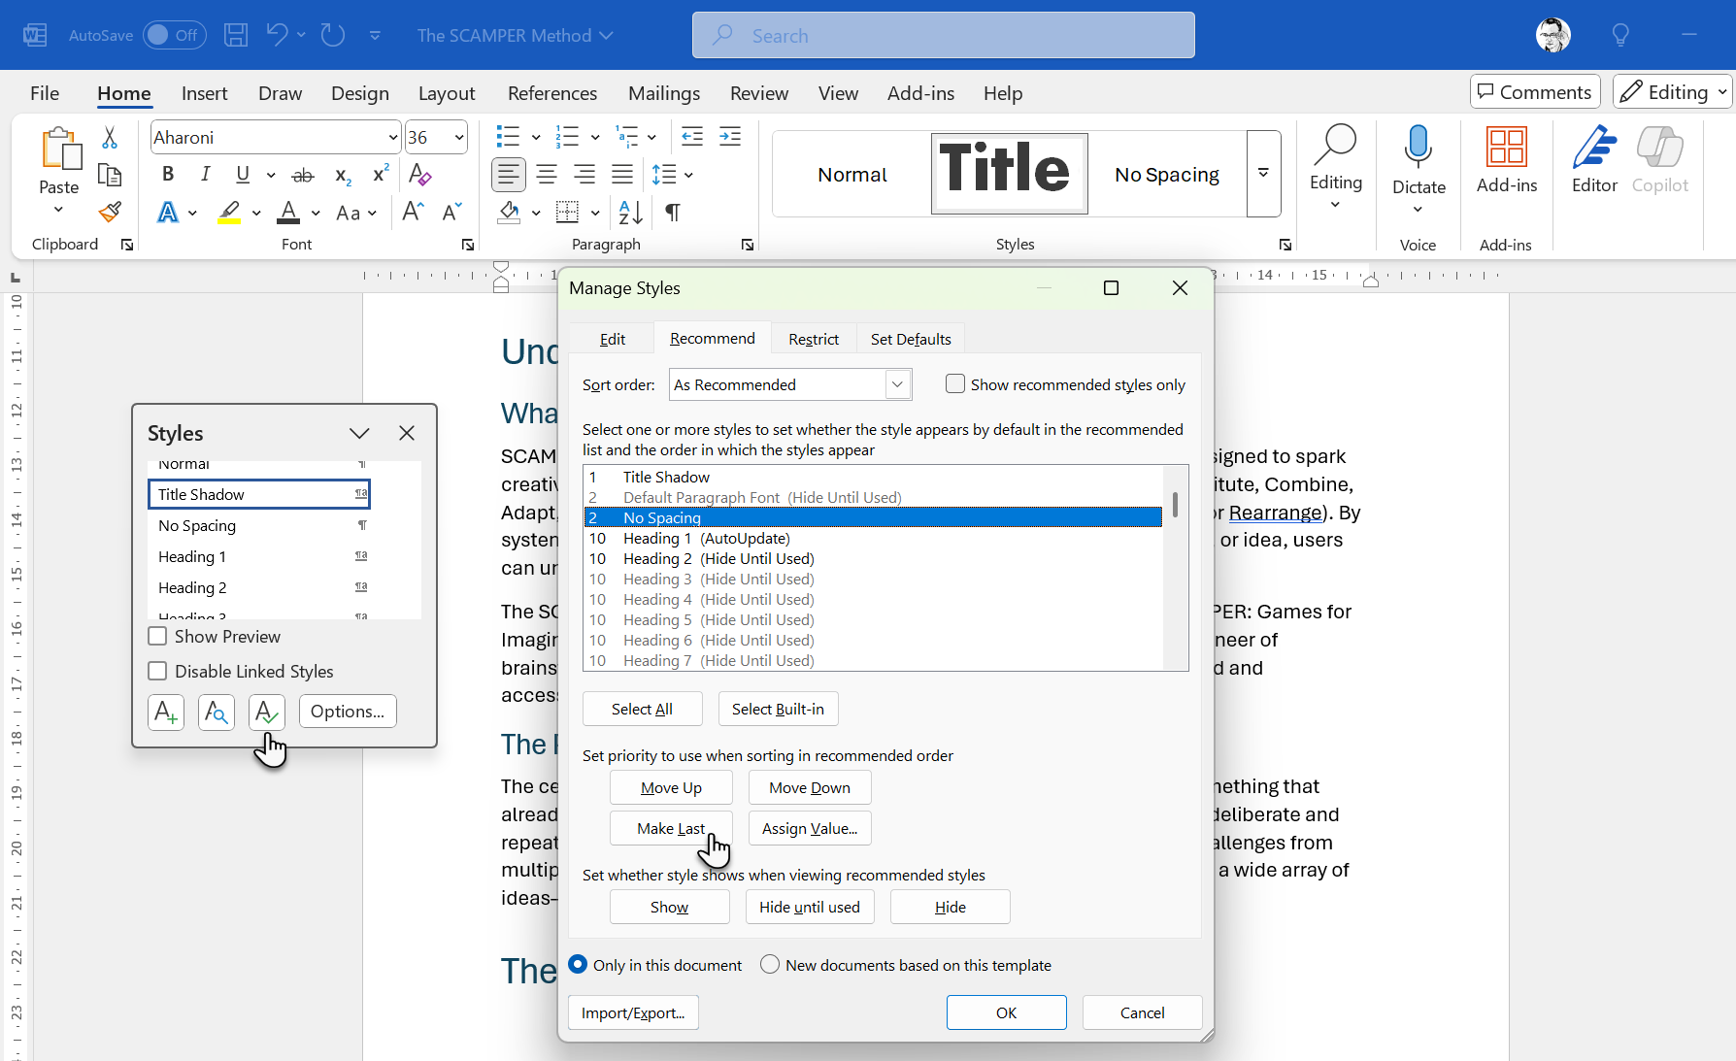Check Show Preview in Styles pane
This screenshot has width=1736, height=1061.
(x=157, y=637)
